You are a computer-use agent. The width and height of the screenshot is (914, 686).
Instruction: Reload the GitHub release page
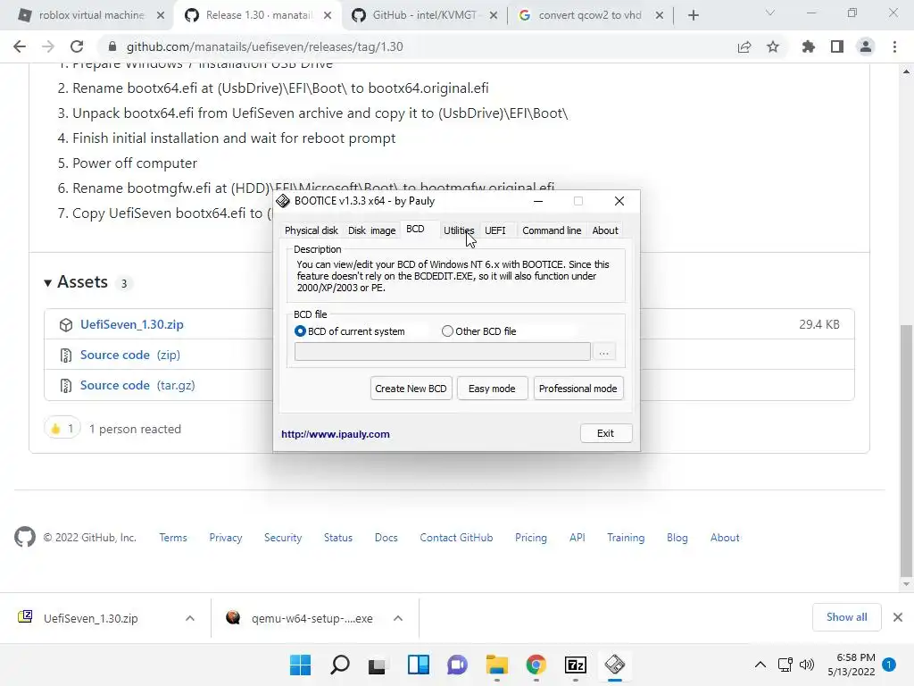coord(77,46)
